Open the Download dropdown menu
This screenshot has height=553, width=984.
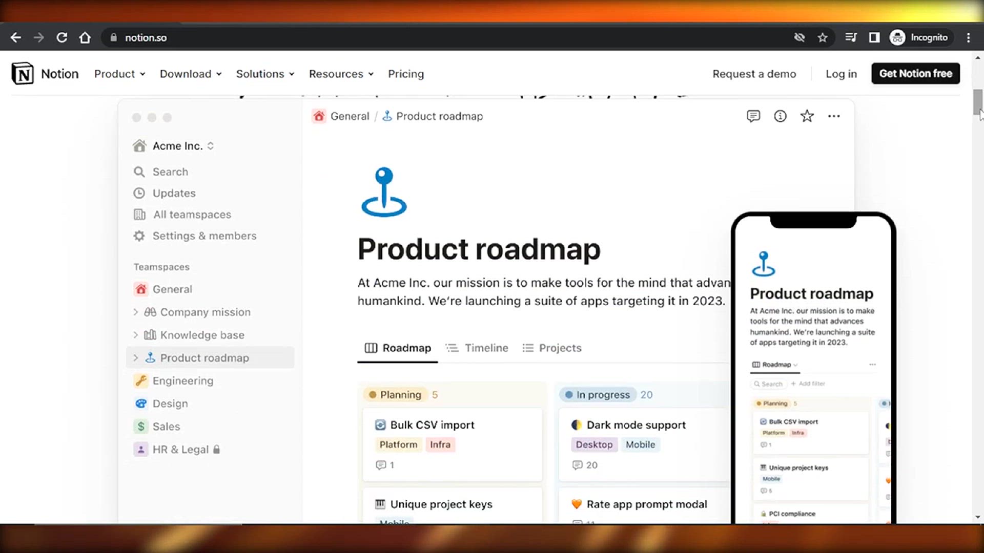[191, 74]
